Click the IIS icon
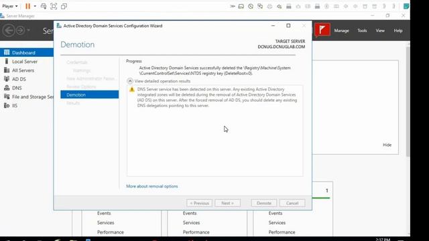 pyautogui.click(x=7, y=105)
